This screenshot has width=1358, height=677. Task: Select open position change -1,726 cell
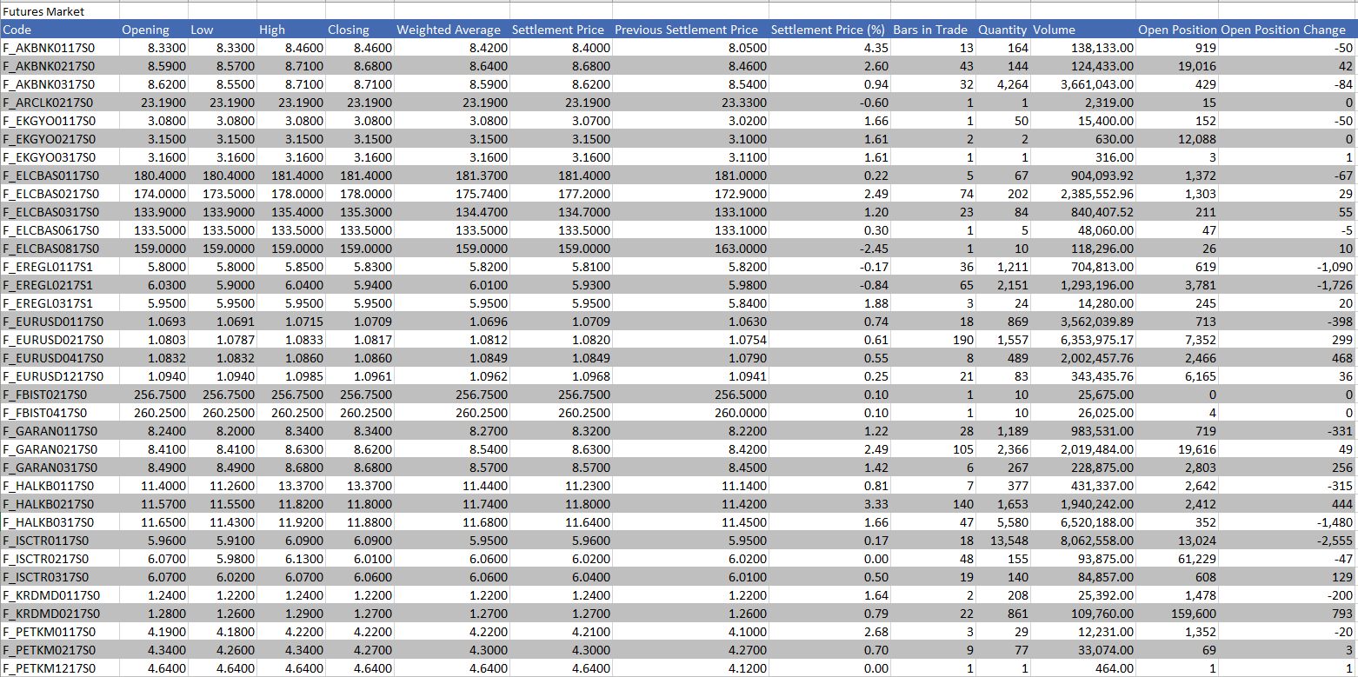tap(1288, 285)
